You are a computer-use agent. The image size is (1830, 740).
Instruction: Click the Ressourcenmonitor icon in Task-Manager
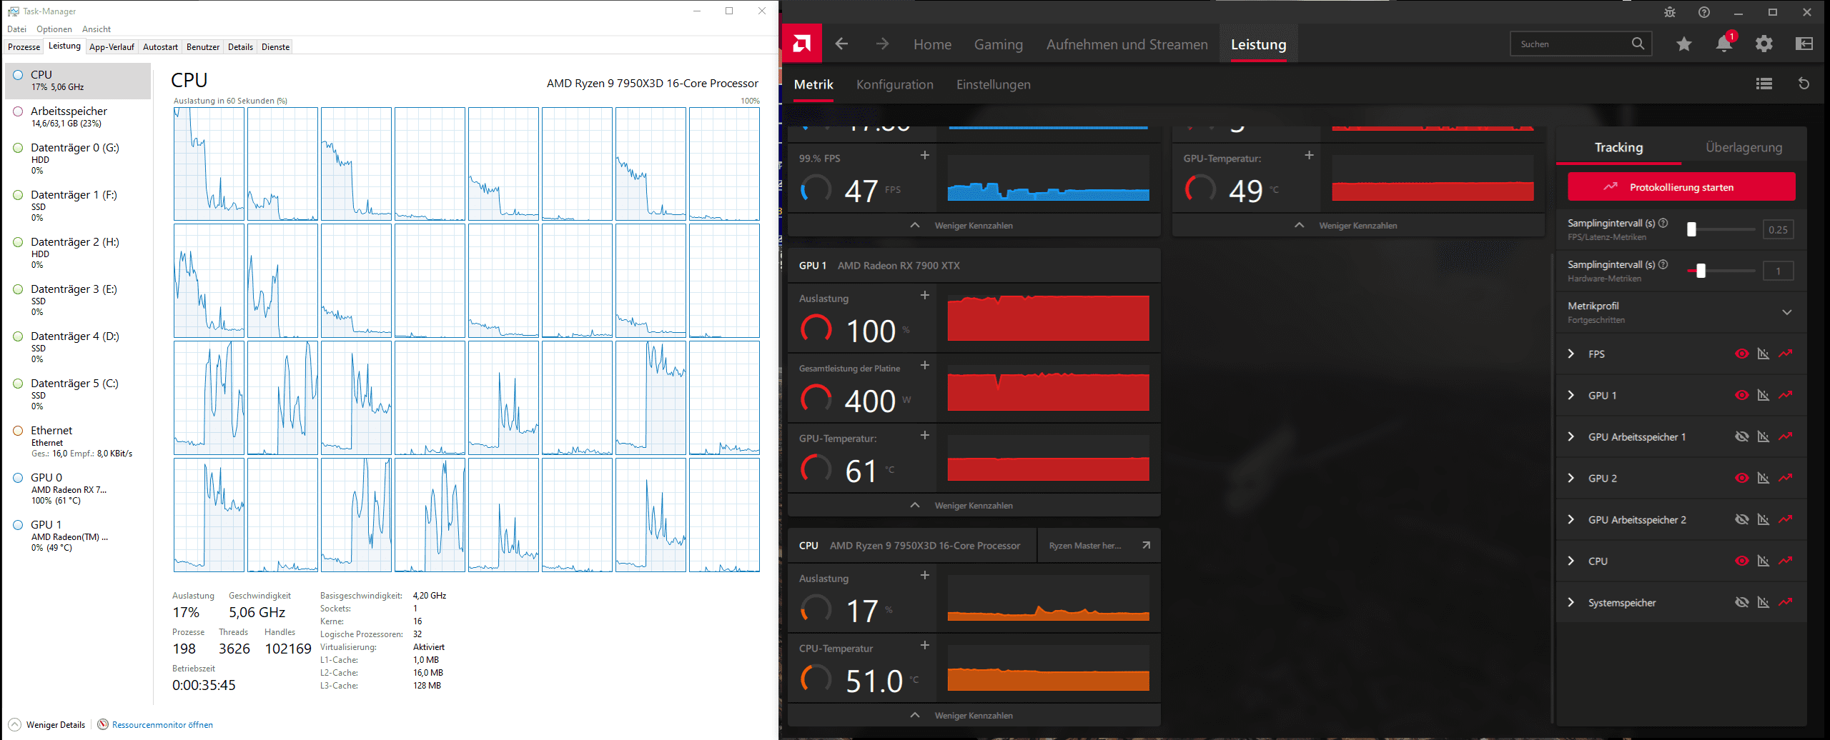(x=103, y=724)
